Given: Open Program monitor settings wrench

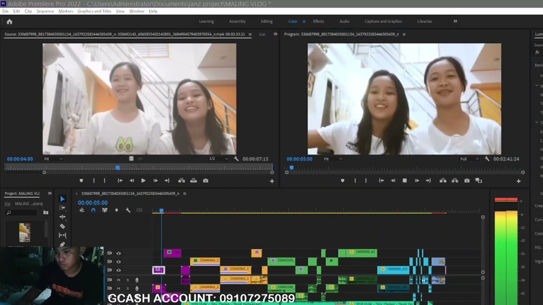Looking at the screenshot, I should point(487,159).
